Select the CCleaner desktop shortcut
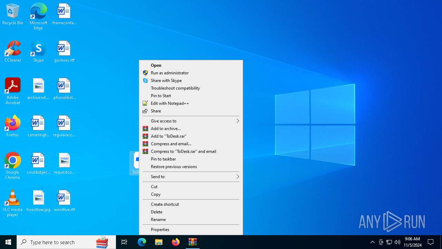Screen dimensions: 442x249 (13, 52)
